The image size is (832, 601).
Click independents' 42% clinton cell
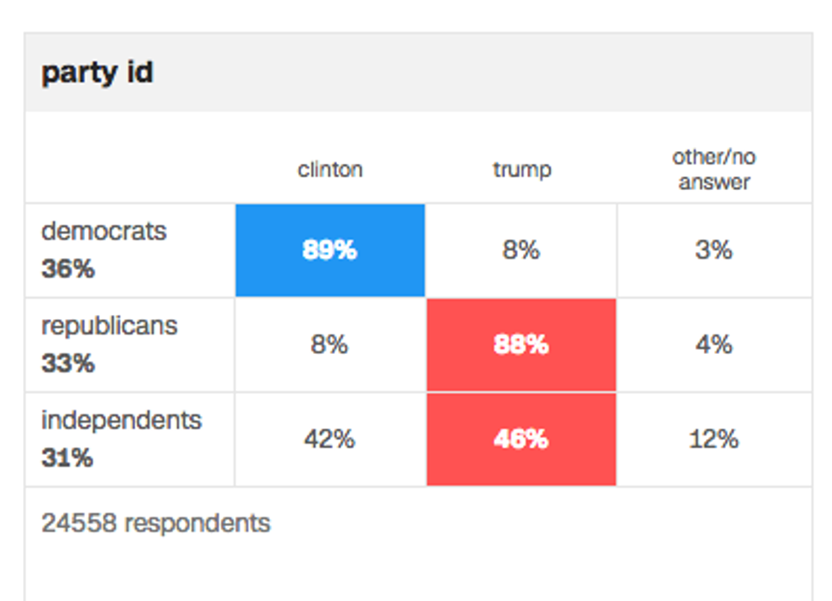click(x=329, y=440)
